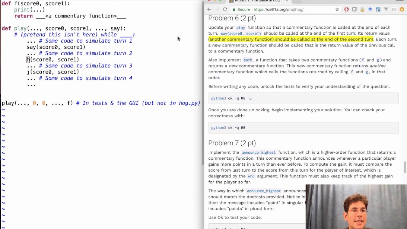This screenshot has width=407, height=229.
Task: Click the red Opera-style extension icon
Action: 347,10
